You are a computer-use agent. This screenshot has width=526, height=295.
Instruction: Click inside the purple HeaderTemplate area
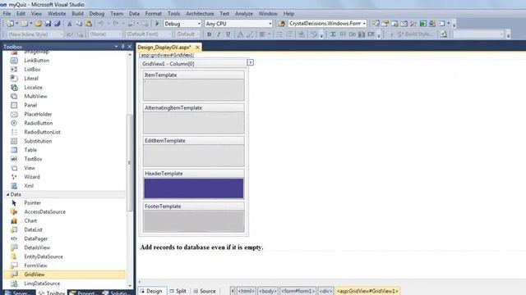[x=194, y=188]
